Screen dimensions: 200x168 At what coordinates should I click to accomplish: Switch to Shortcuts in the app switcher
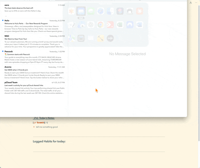tap(120, 11)
